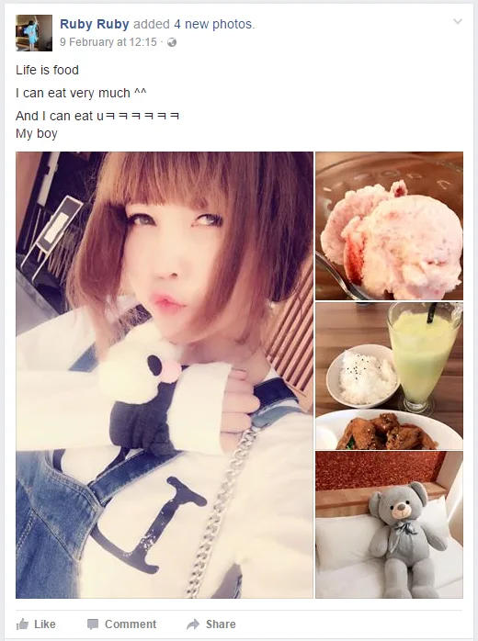Click the Share arrow icon
Viewport: 478px width, 641px height.
[193, 624]
